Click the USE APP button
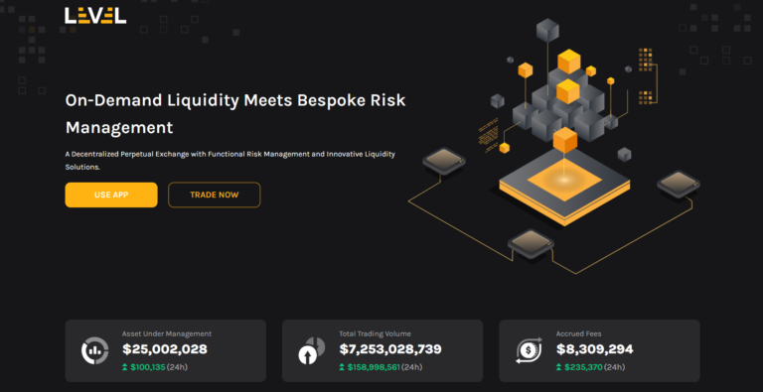The height and width of the screenshot is (392, 763). (x=111, y=195)
